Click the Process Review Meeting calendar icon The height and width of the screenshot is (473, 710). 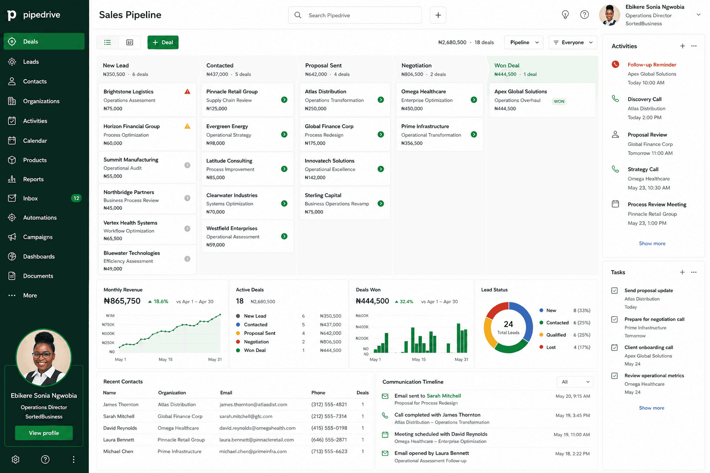coord(615,204)
